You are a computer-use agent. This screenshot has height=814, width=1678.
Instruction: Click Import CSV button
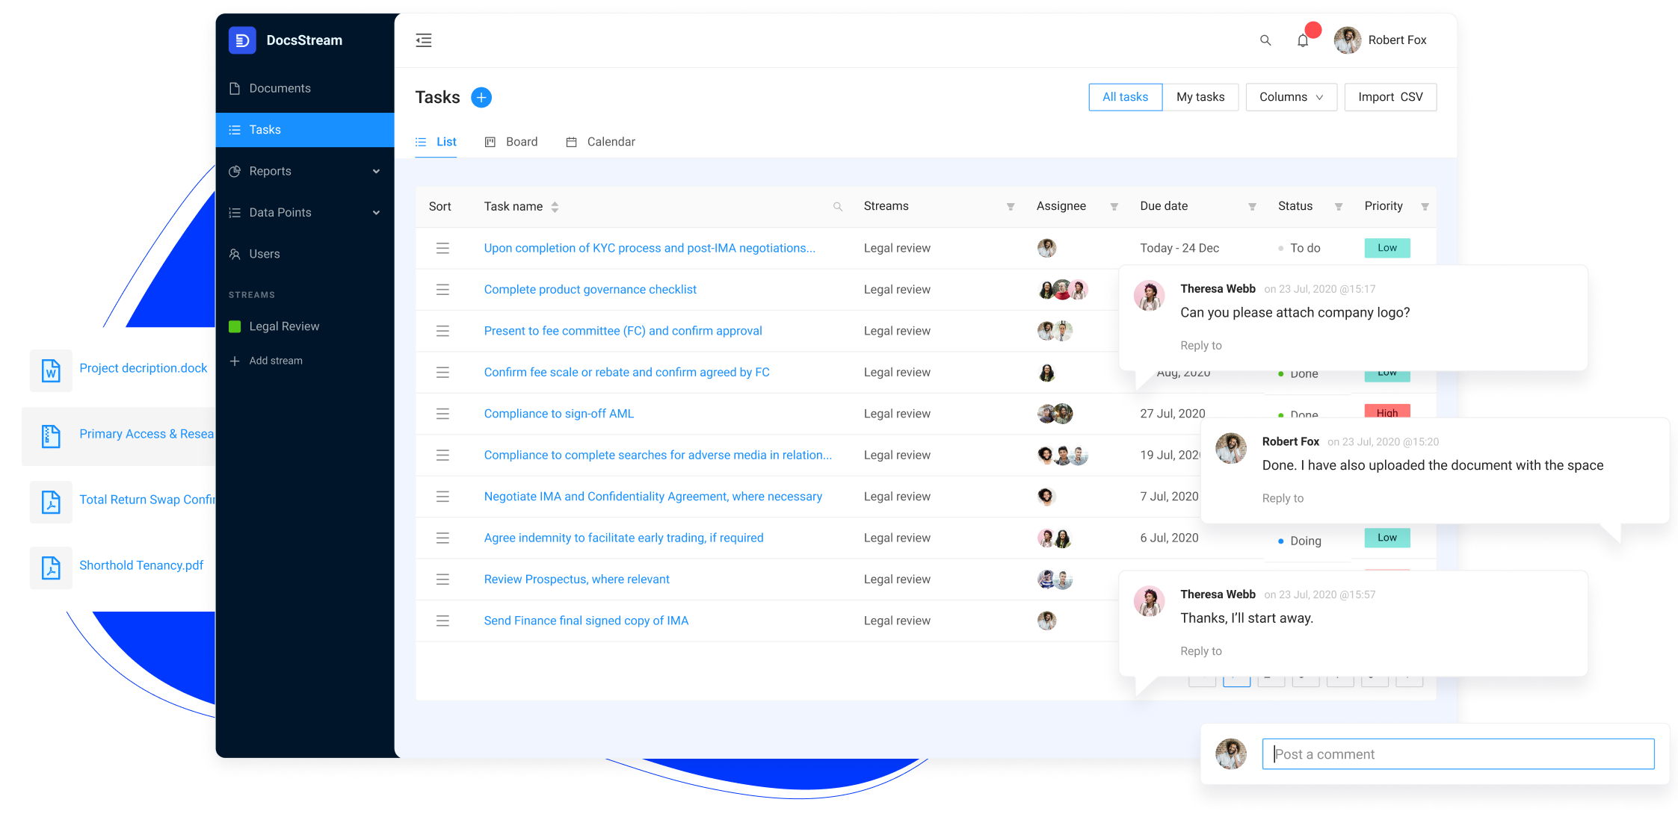point(1391,97)
